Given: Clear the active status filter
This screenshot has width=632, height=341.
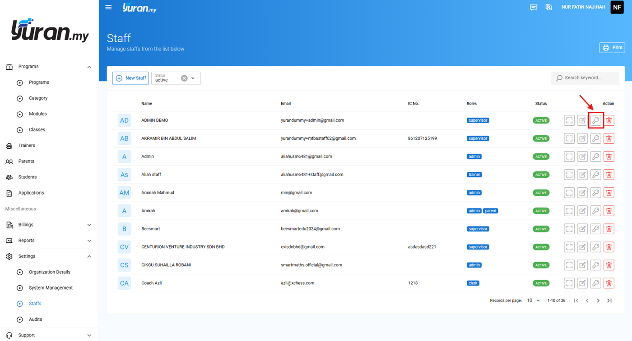Looking at the screenshot, I should tap(184, 78).
